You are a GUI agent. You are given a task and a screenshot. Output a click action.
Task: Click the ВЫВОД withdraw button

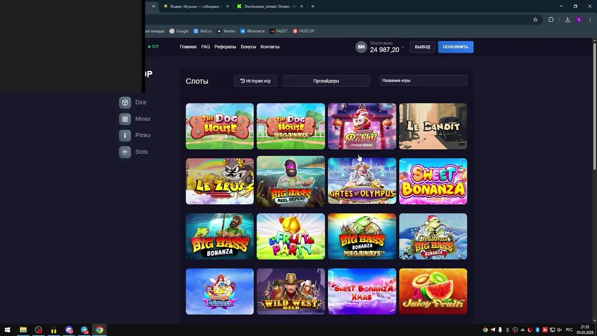click(423, 47)
